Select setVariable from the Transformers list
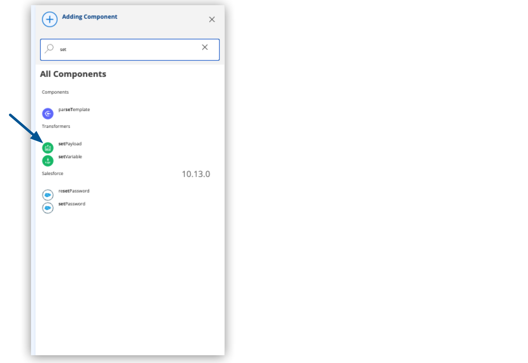Screen dimensions: 528x363 pyautogui.click(x=69, y=157)
